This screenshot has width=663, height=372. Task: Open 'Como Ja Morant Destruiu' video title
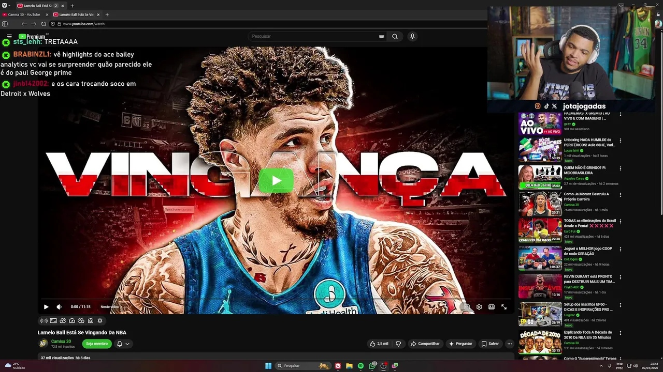(x=586, y=197)
